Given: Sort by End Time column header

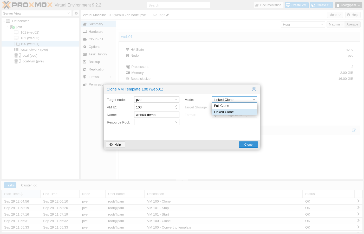Looking at the screenshot, I should (x=60, y=194).
